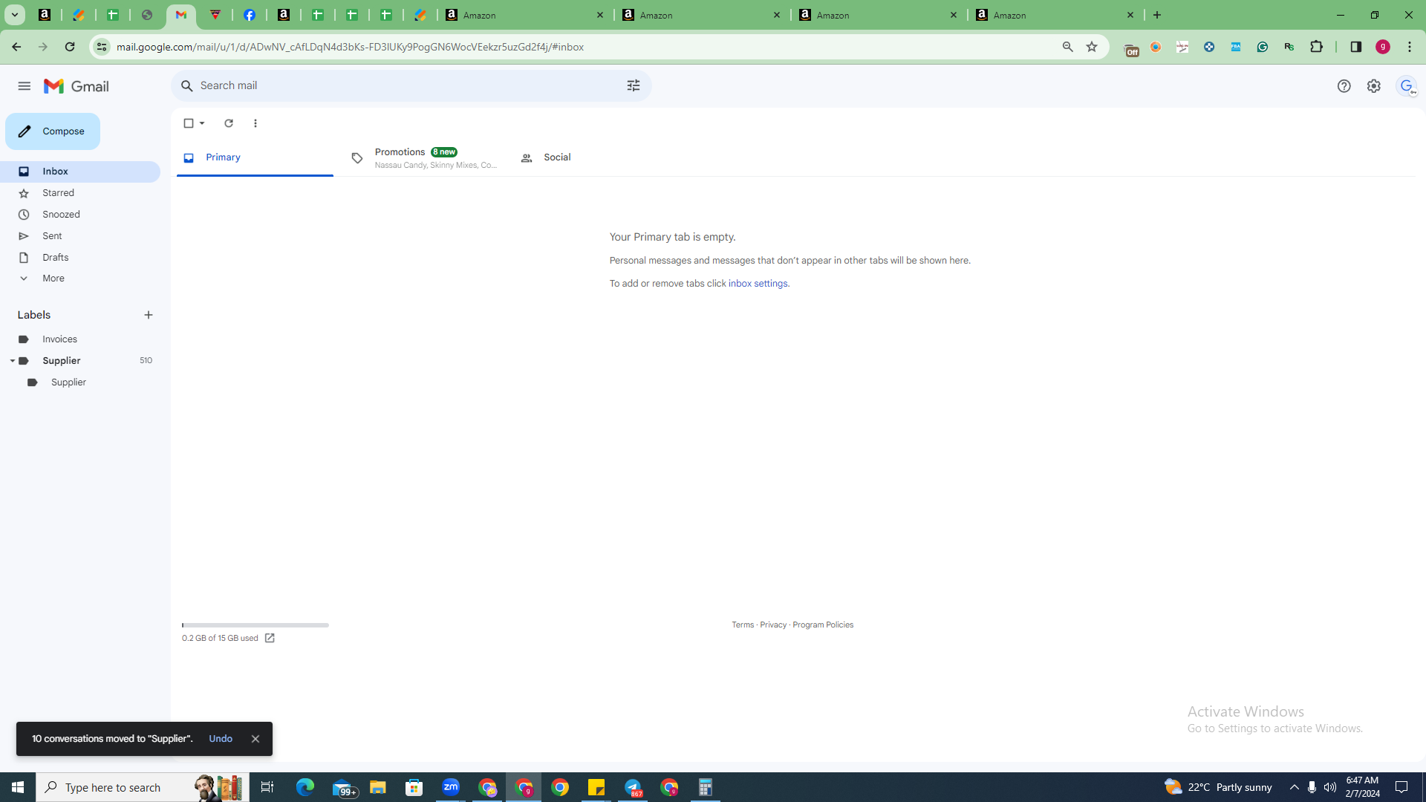
Task: Open the zoom magnifier in address bar
Action: coord(1068,47)
